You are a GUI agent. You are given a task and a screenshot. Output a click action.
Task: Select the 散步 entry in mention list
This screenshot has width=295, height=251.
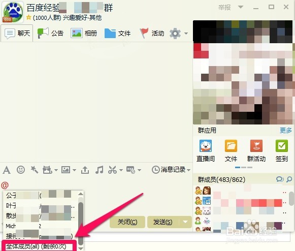coord(41,215)
